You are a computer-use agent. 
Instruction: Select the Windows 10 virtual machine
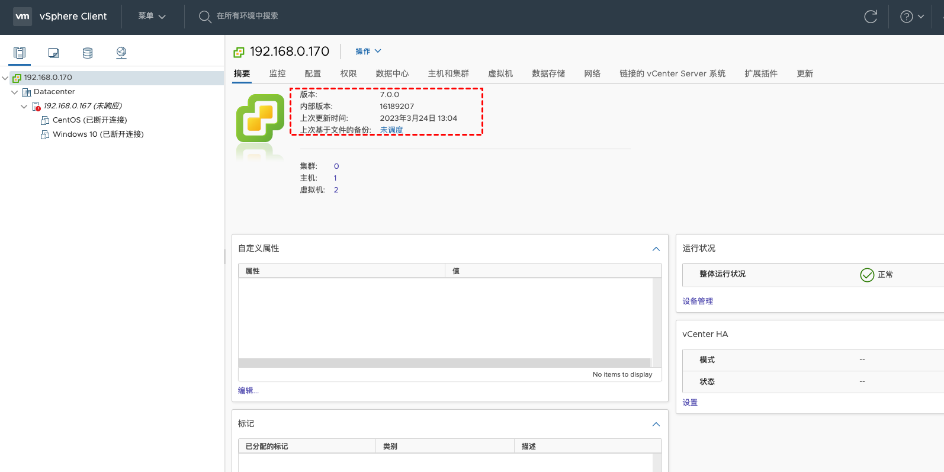pos(98,134)
